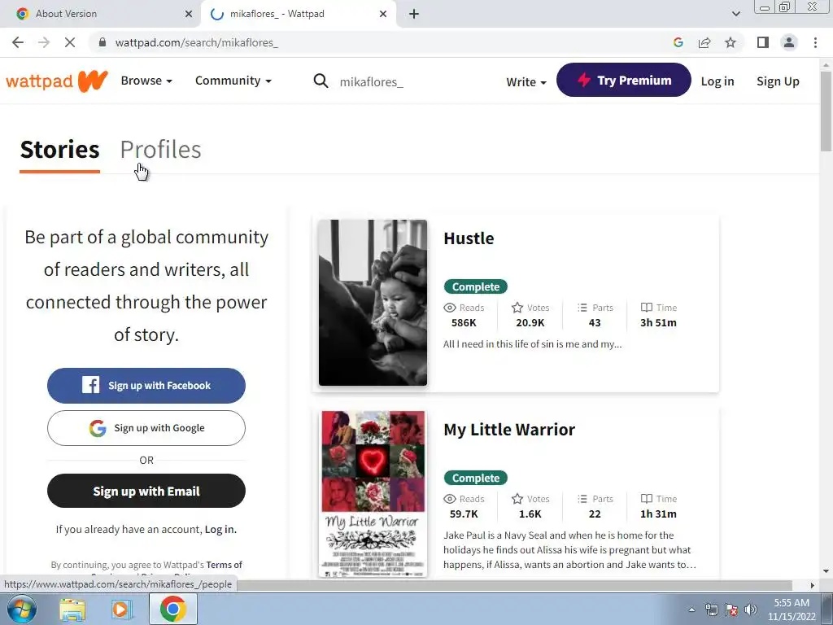Click the share page icon
The image size is (833, 625).
pyautogui.click(x=704, y=42)
